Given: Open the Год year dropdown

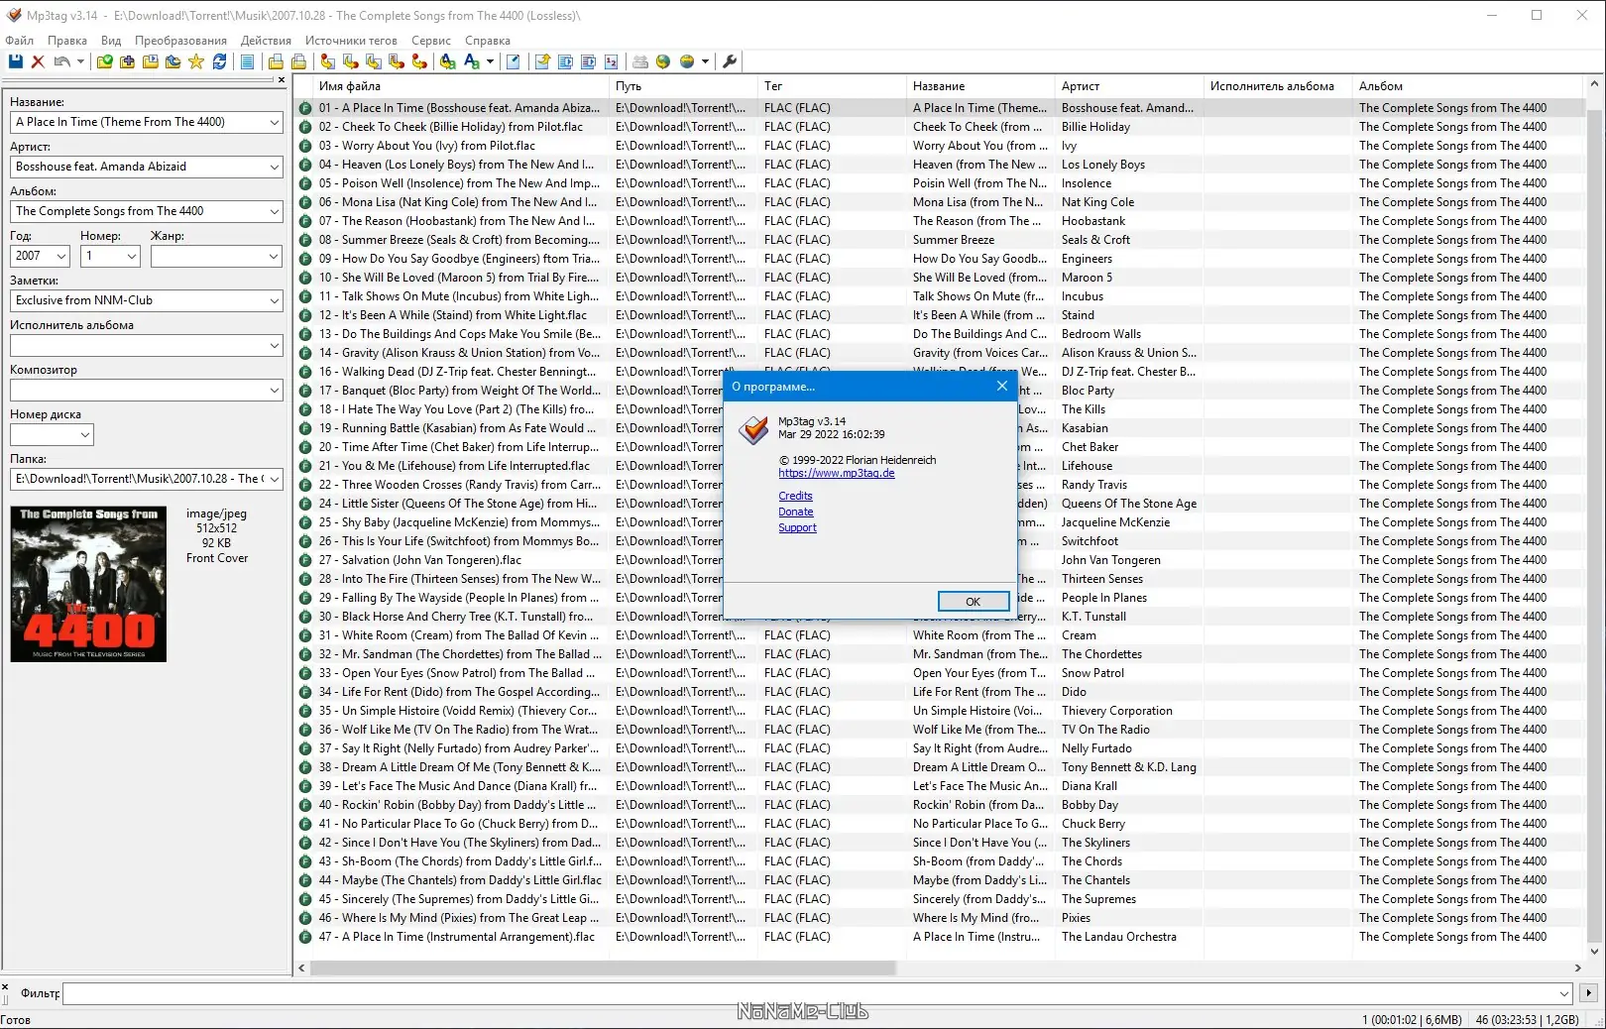Looking at the screenshot, I should click(61, 256).
